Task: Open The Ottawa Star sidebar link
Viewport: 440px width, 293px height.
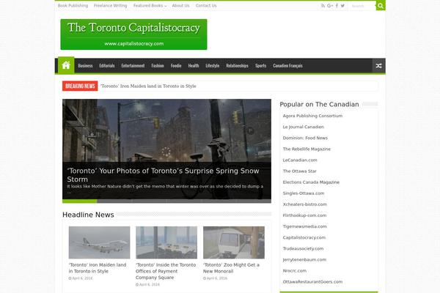Action: (x=300, y=171)
